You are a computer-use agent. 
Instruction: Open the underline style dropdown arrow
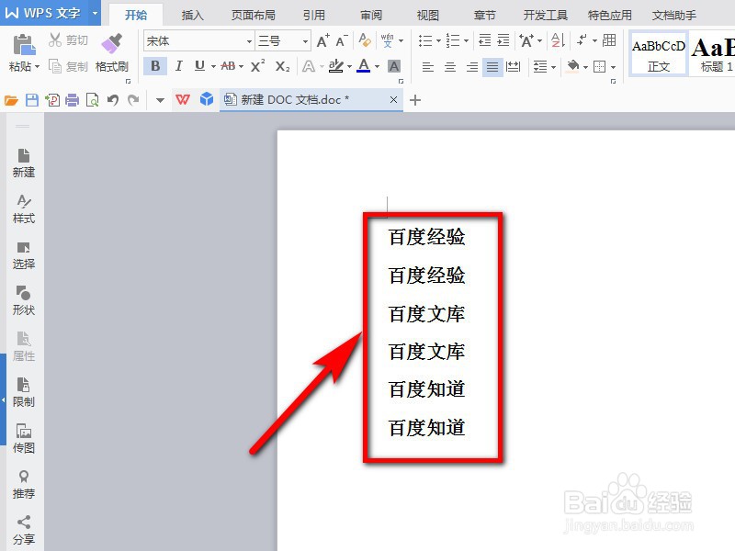pyautogui.click(x=213, y=66)
